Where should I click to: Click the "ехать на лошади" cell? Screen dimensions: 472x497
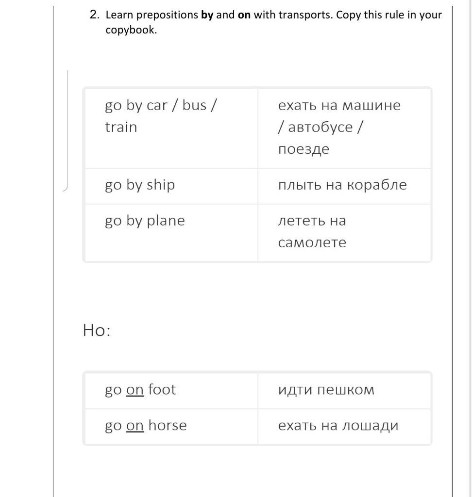[x=338, y=426]
